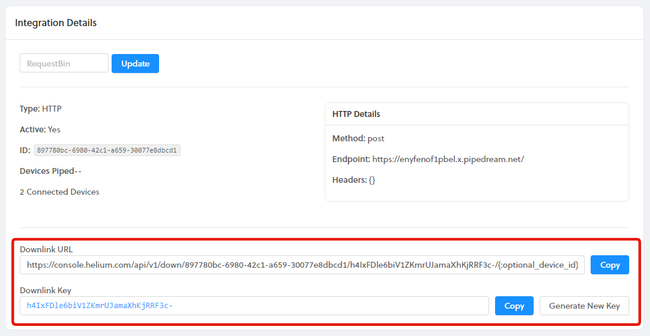
Task: Click the Devices Piped label
Action: click(x=50, y=171)
